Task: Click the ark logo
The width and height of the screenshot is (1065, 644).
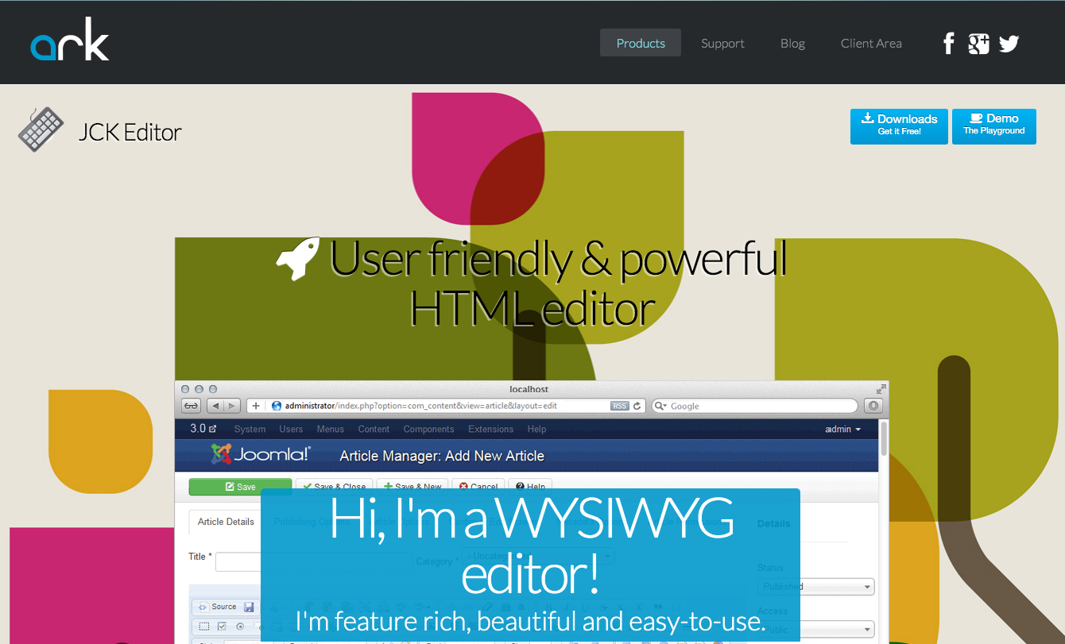Action: click(x=70, y=42)
